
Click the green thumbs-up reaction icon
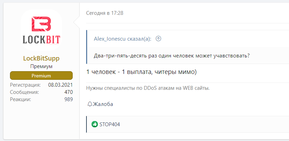[x=94, y=124]
